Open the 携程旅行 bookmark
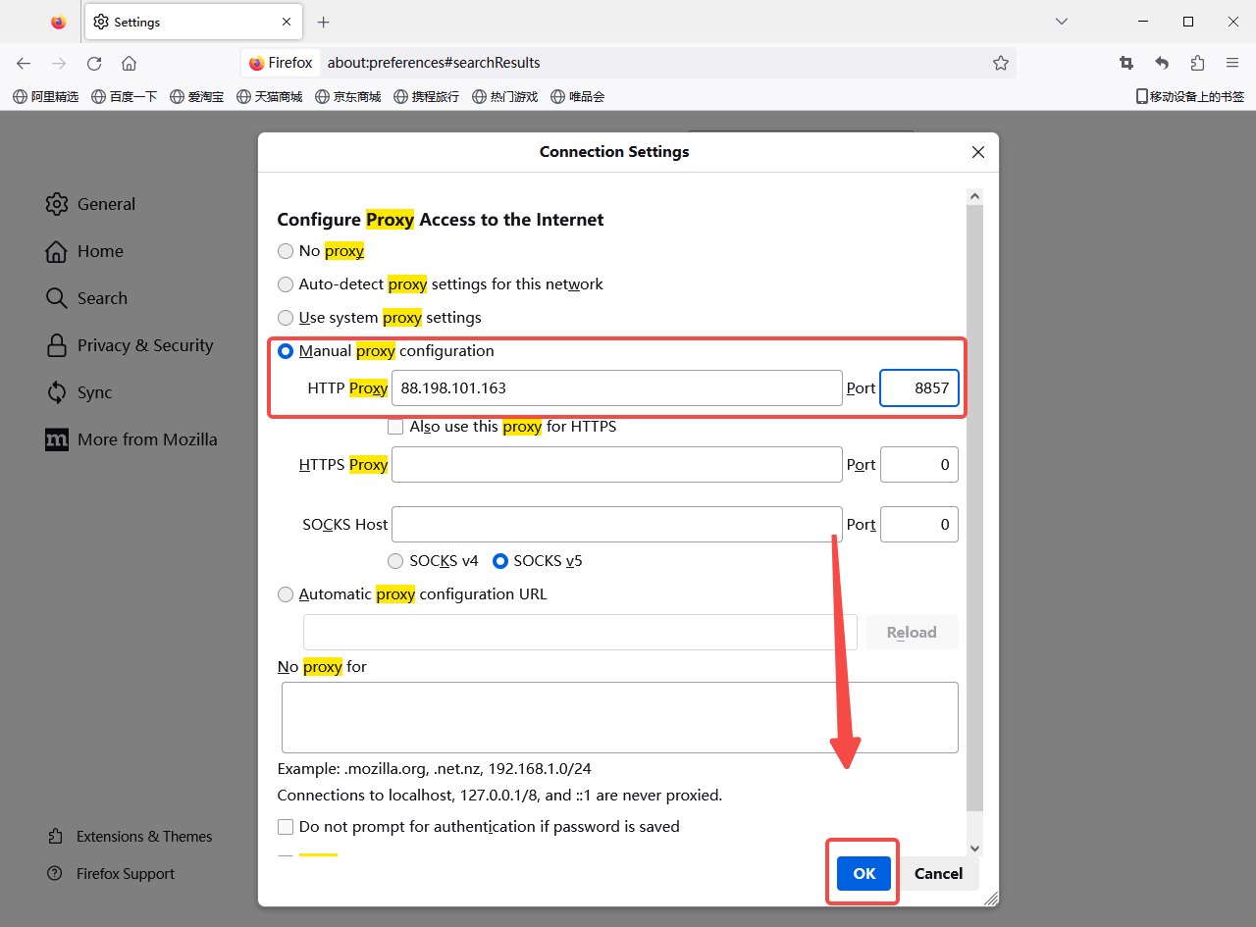The width and height of the screenshot is (1256, 927). click(x=427, y=96)
